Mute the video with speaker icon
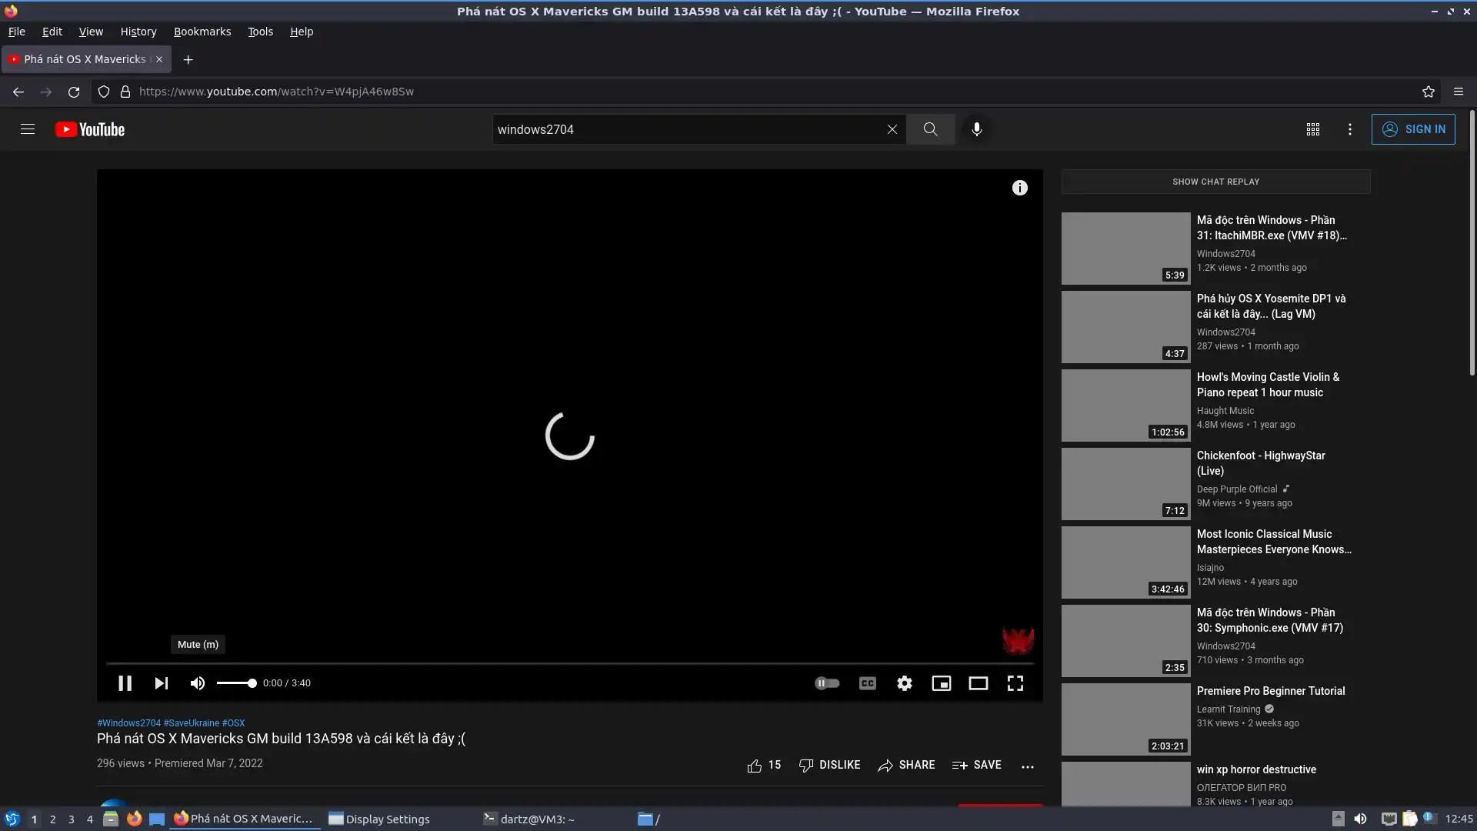The image size is (1477, 831). coord(198,683)
